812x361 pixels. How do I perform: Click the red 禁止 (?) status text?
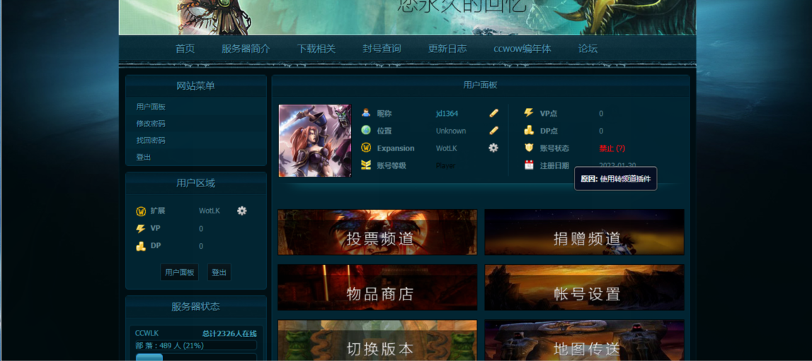click(x=612, y=148)
